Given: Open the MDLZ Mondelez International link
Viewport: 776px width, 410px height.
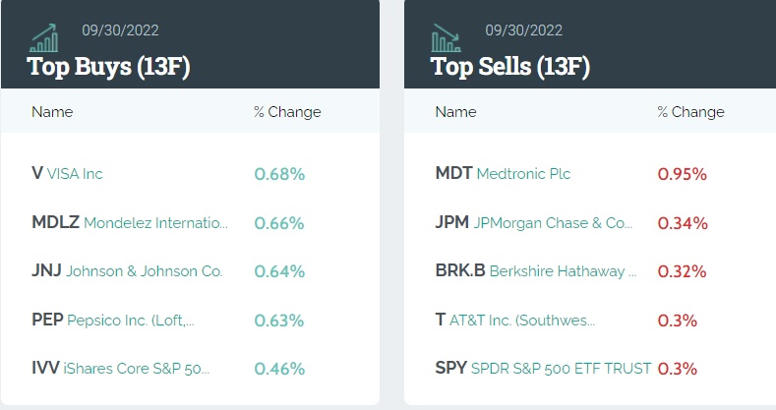Looking at the screenshot, I should [129, 223].
